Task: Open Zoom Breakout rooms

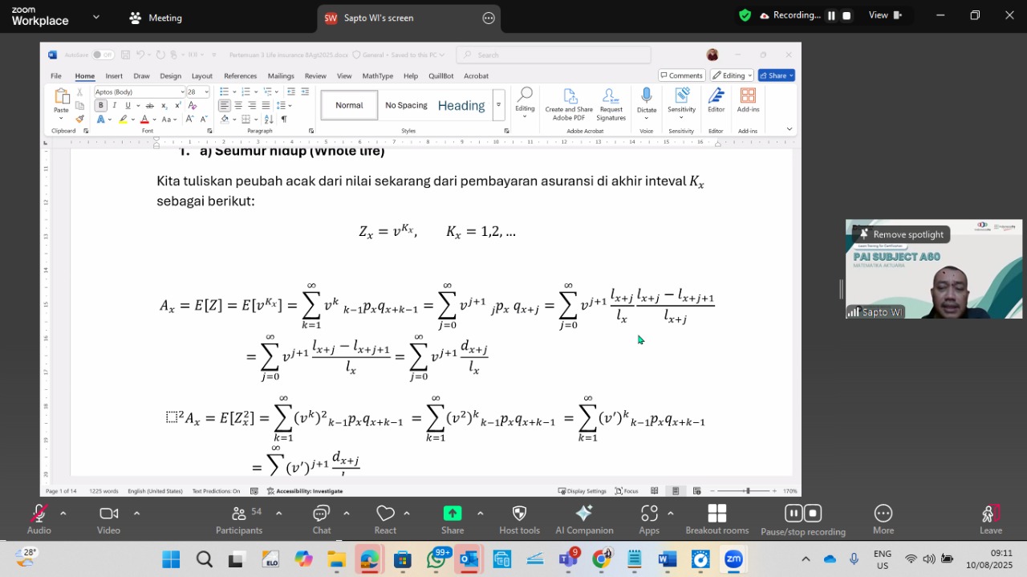Action: 716,519
